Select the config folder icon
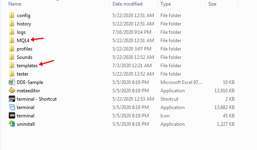The width and height of the screenshot is (257, 150). (x=12, y=15)
